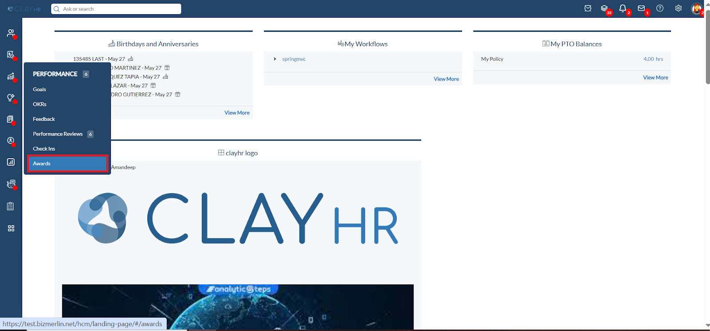This screenshot has height=331, width=710.
Task: Click the Birthdays and Anniversaries cake header icon
Action: [112, 43]
